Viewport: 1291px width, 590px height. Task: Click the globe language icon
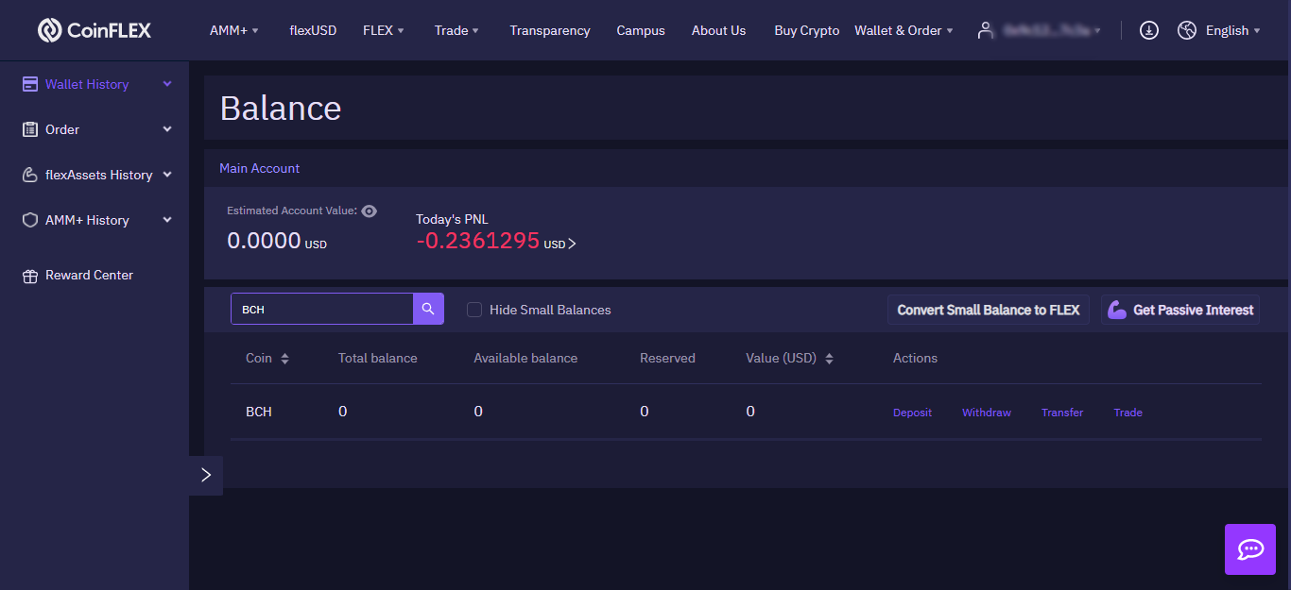point(1187,30)
